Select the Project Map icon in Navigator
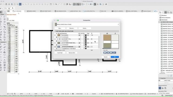 (x=165, y=12)
